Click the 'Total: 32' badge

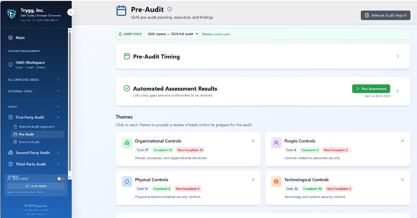[x=292, y=189]
